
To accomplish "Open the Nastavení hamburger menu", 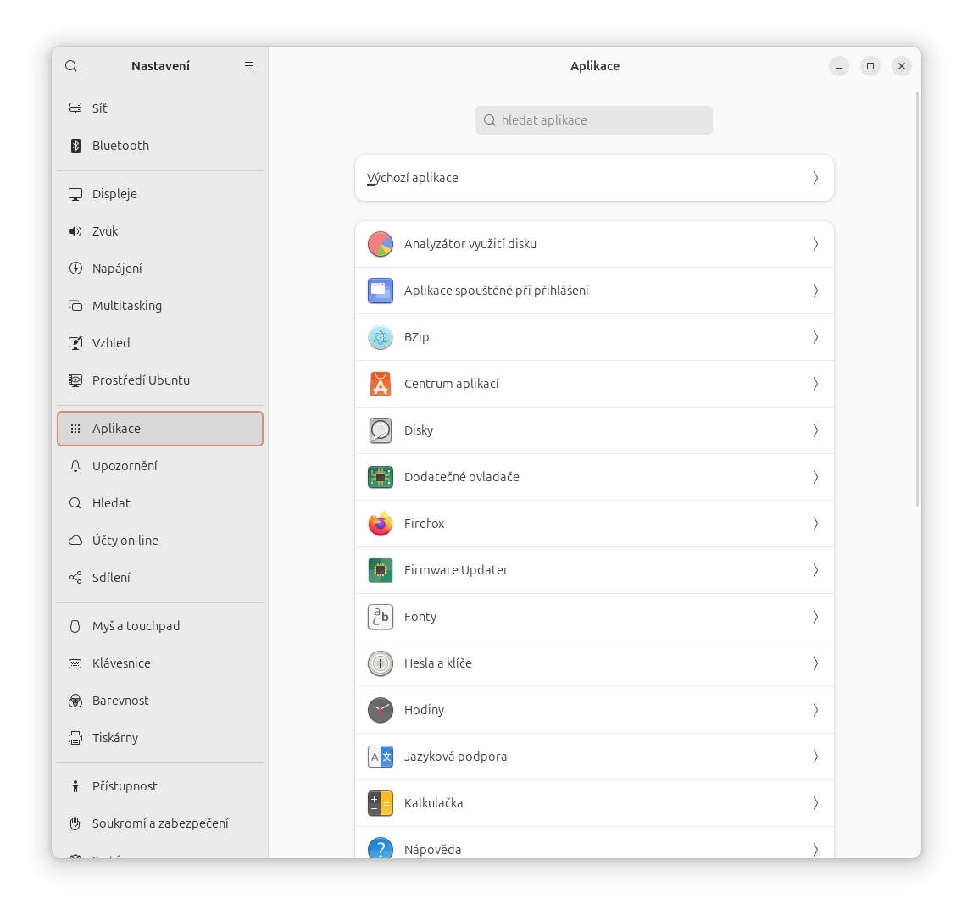I will point(249,66).
